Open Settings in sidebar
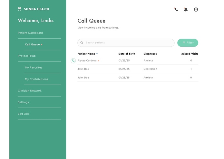 [x=23, y=102]
